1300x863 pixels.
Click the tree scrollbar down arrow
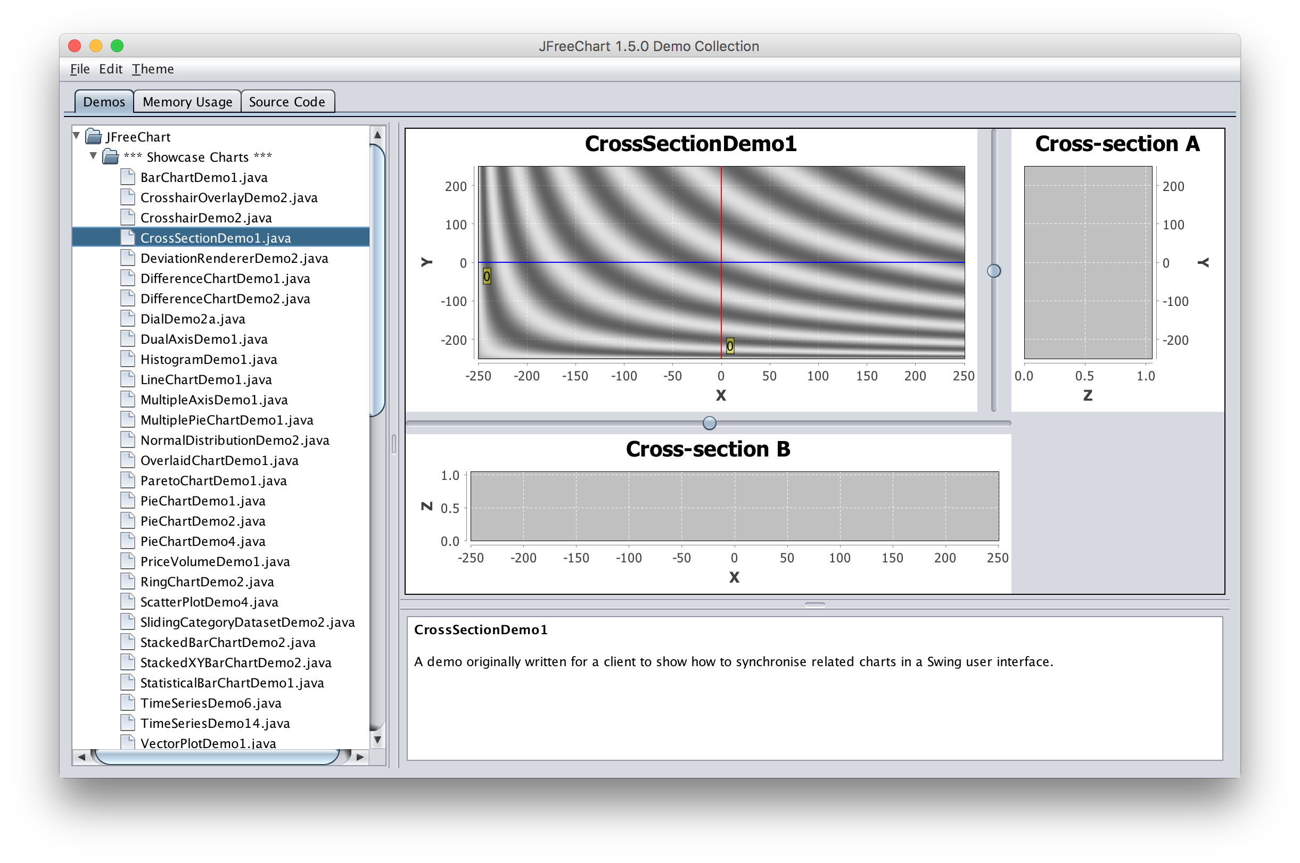point(378,740)
